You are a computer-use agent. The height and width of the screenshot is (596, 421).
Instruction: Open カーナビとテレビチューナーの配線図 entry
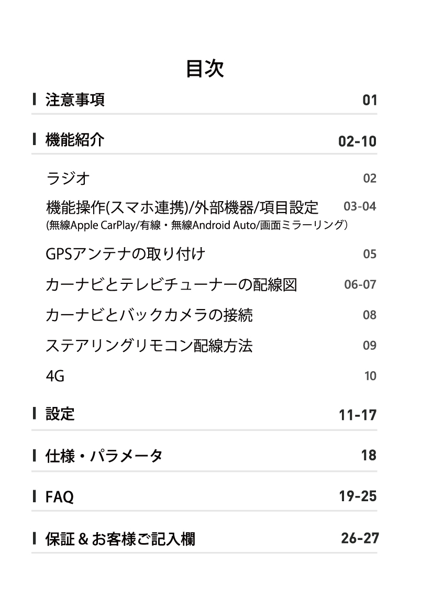[x=171, y=285]
